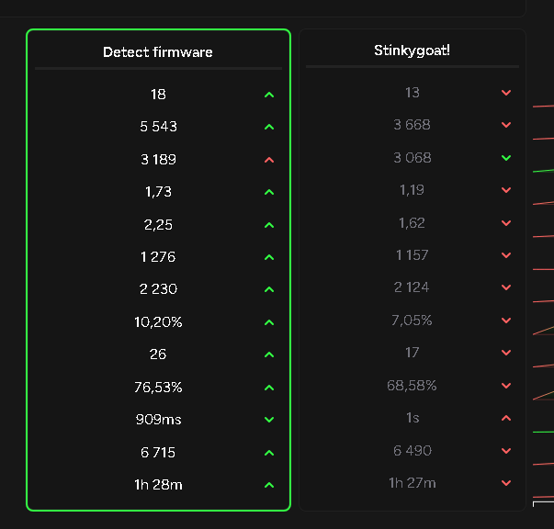Viewport: 554px width, 529px height.
Task: Select the value 5 543
Action: tap(158, 127)
